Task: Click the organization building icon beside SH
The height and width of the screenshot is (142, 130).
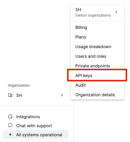Action: coord(10,95)
